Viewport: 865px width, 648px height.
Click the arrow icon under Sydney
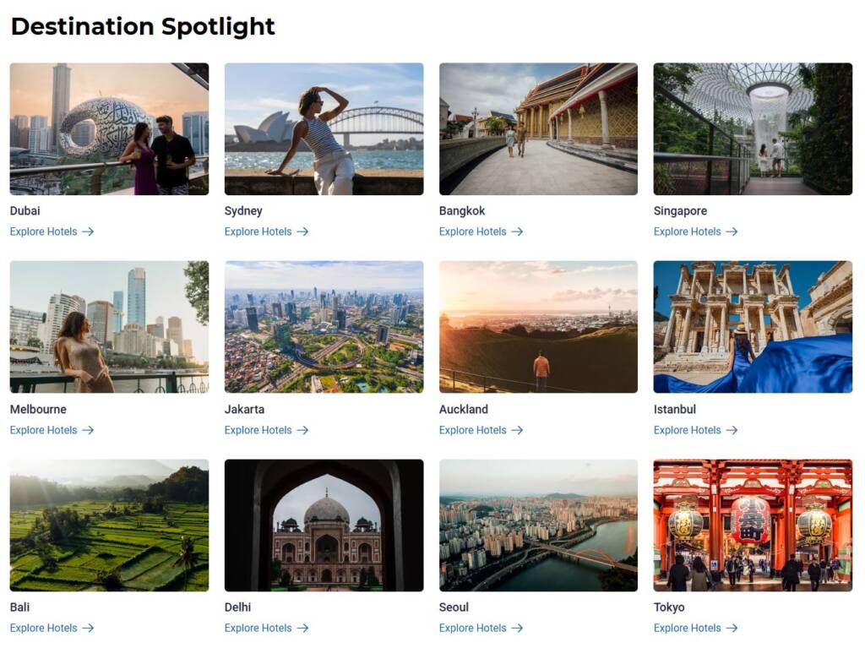[x=302, y=231]
